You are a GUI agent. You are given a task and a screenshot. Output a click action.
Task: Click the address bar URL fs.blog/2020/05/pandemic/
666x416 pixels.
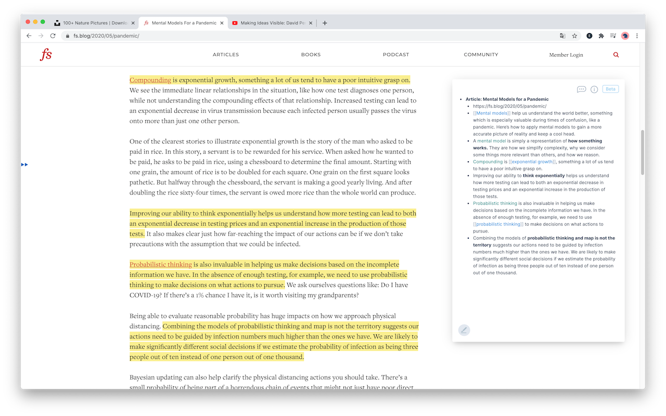[106, 36]
